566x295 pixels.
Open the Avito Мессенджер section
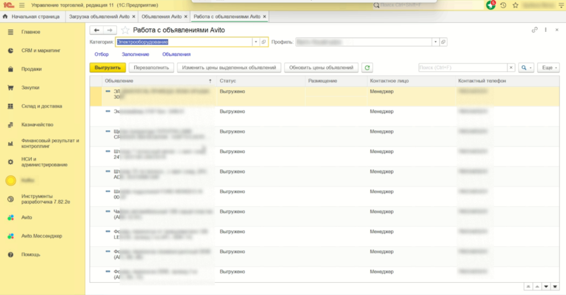click(x=41, y=236)
